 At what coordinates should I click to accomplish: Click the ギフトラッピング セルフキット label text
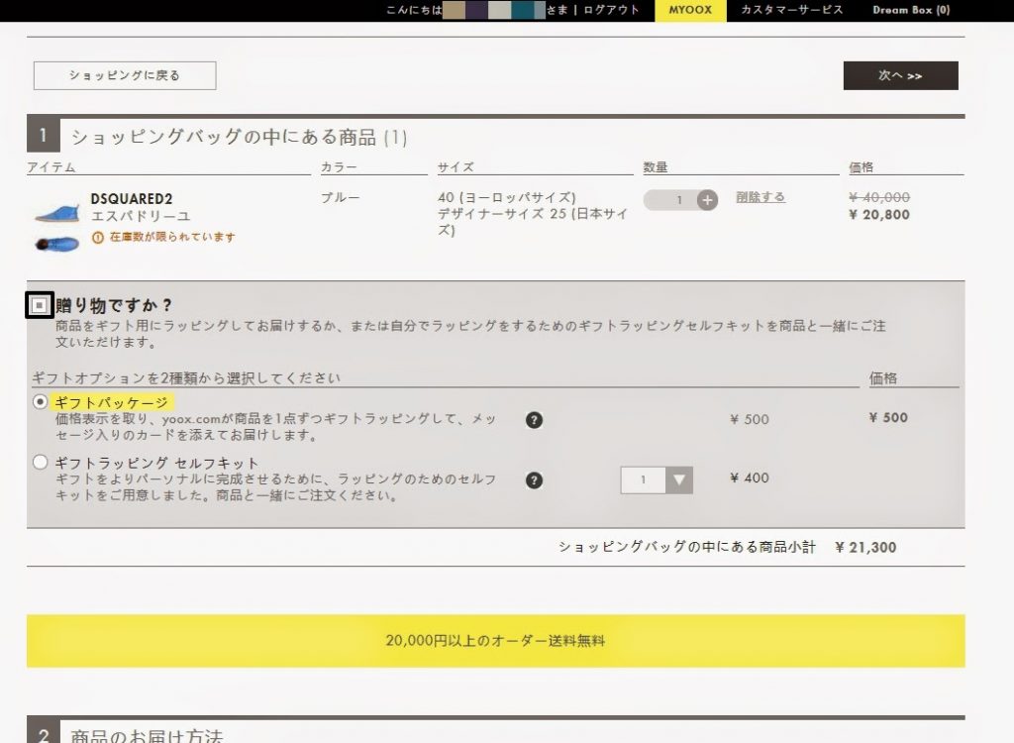(156, 463)
